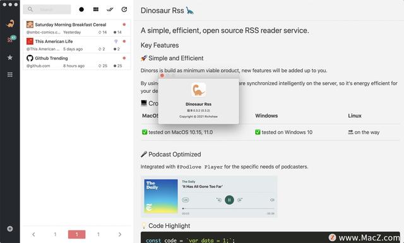Click the dinosaur app icon in about dialog

click(x=198, y=90)
